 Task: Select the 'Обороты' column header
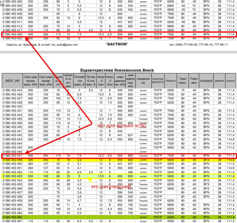click(x=171, y=81)
